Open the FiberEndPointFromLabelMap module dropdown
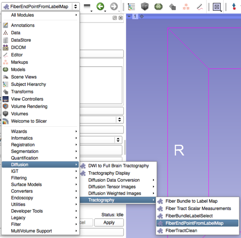The width and height of the screenshot is (241, 238). point(41,6)
